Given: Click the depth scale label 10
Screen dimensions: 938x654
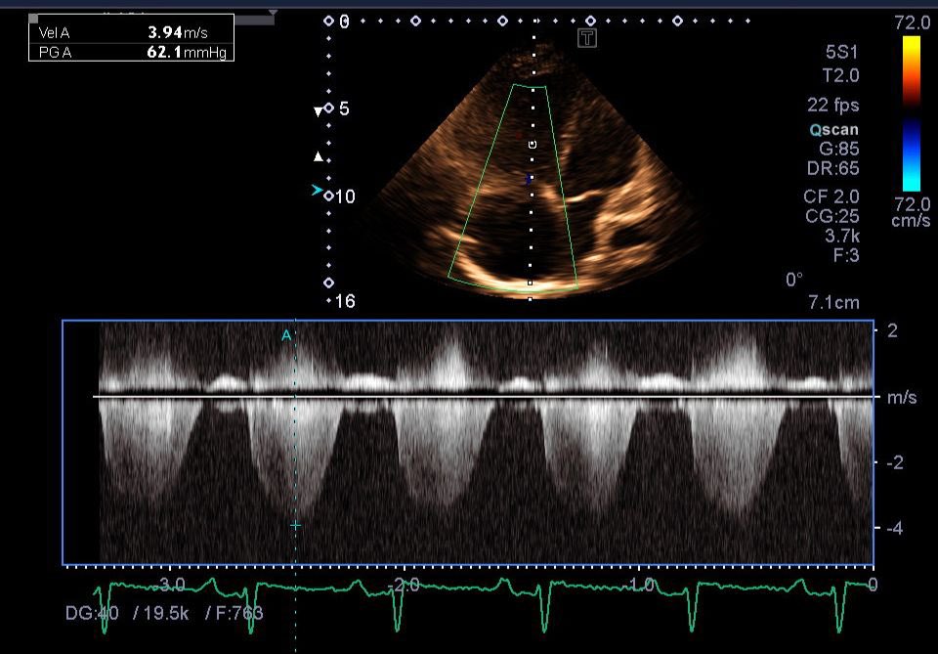Looking at the screenshot, I should (x=345, y=196).
